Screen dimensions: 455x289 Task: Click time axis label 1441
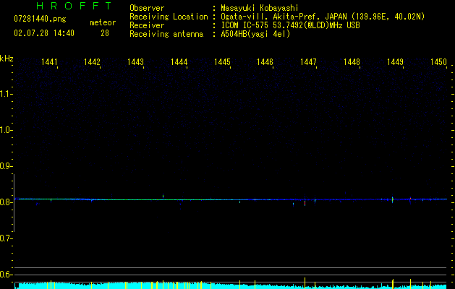click(49, 62)
